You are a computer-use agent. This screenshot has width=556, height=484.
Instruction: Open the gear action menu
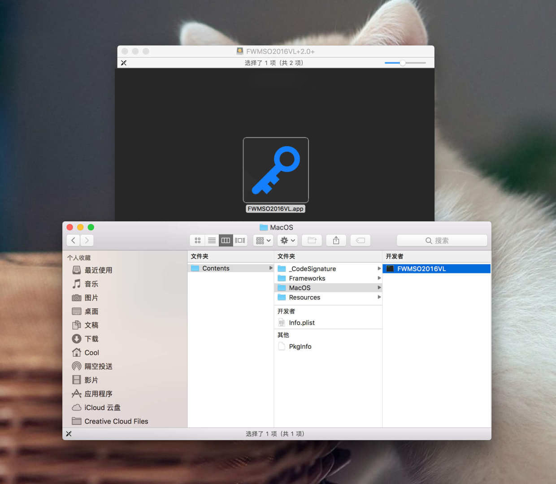[x=287, y=240]
